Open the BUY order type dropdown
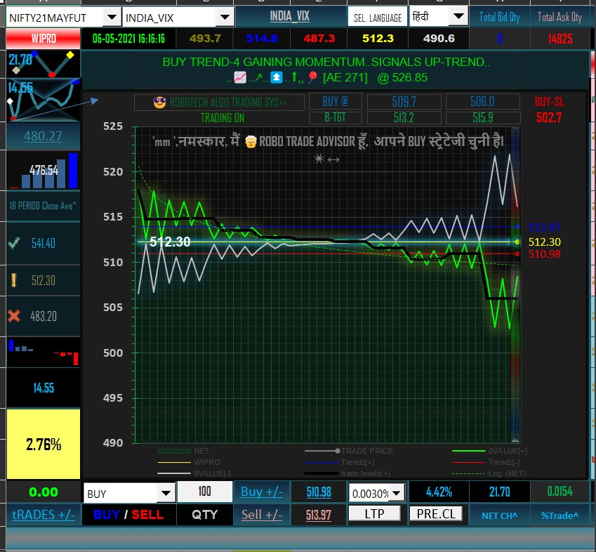Viewport: 596px width, 552px height. click(166, 494)
